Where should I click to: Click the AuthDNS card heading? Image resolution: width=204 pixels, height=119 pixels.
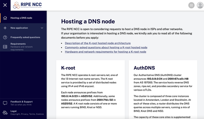tap(144, 68)
